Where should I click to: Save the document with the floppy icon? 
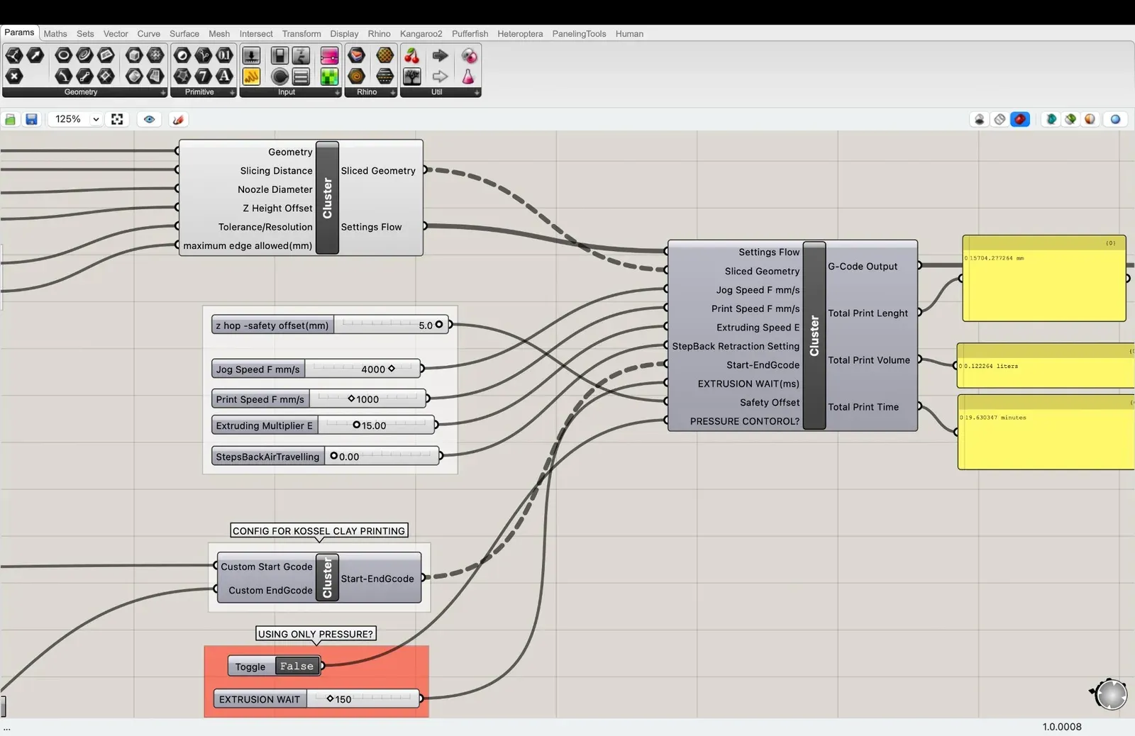[31, 119]
